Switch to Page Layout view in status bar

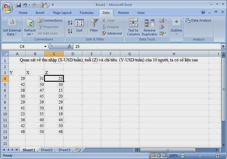click(159, 155)
